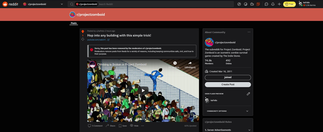The image size is (323, 132).
Task: Click the YouTube channel avatar in video
Action: pos(93,64)
